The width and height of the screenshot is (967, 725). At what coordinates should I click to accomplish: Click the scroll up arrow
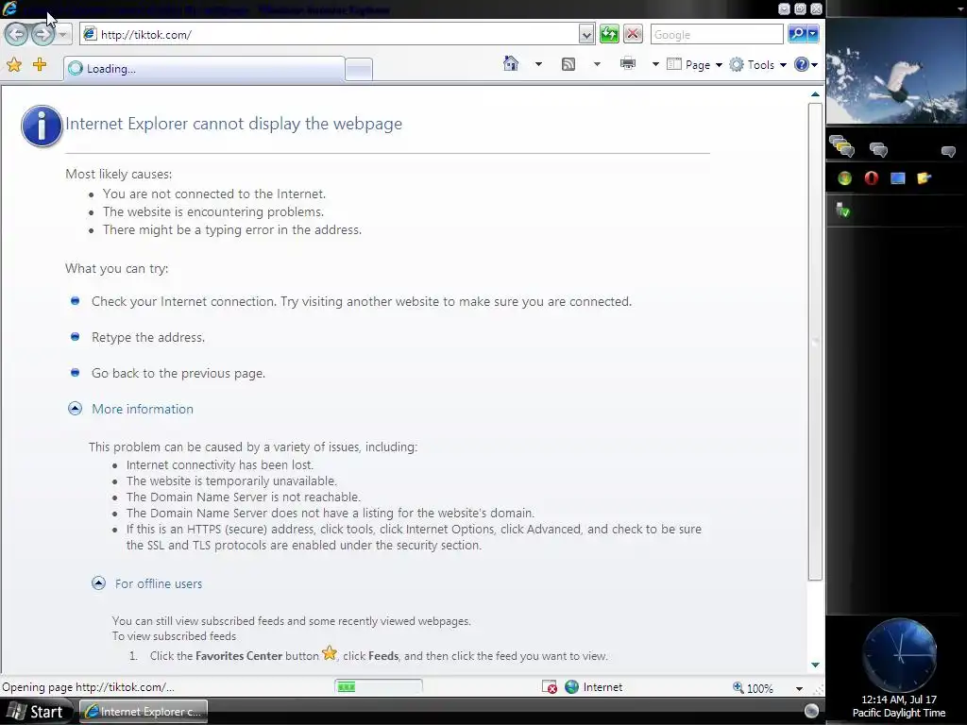click(x=815, y=95)
